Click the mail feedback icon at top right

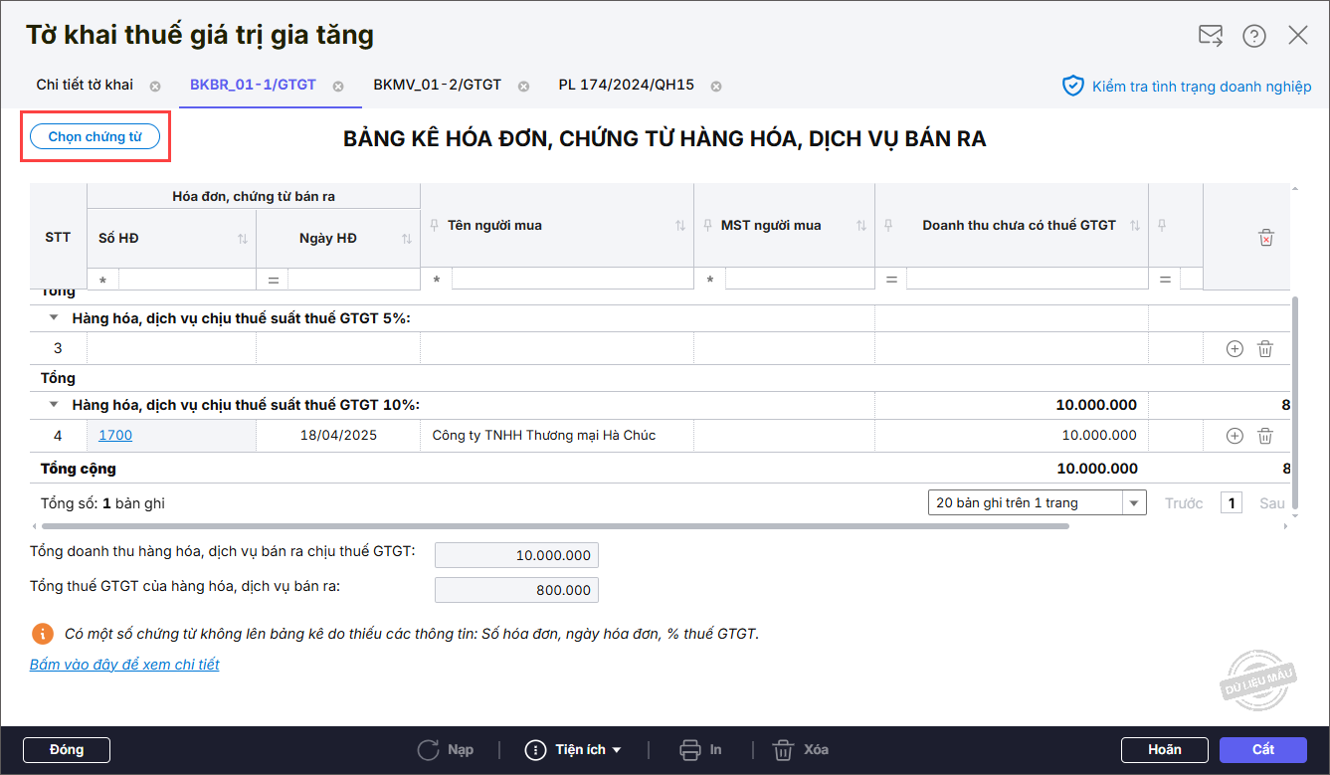tap(1211, 36)
